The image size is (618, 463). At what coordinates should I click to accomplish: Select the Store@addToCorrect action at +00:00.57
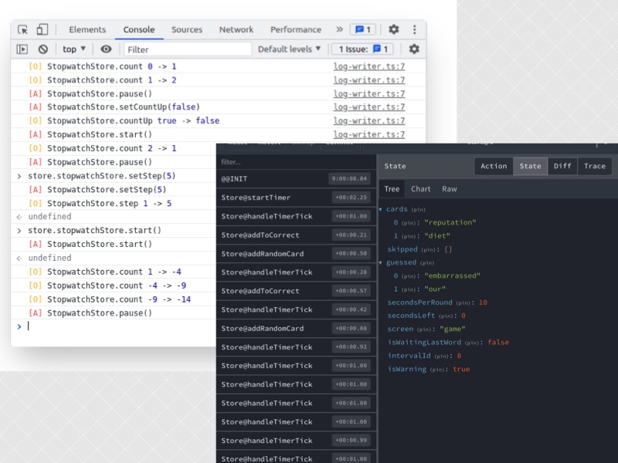click(x=296, y=291)
